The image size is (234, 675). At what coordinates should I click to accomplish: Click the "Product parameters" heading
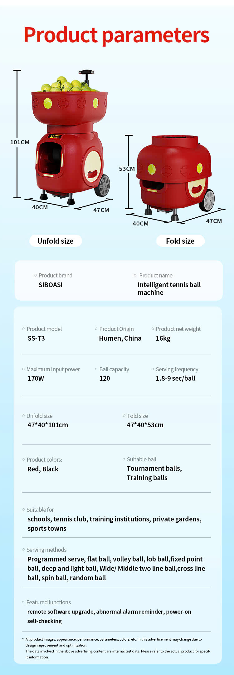[x=117, y=35]
